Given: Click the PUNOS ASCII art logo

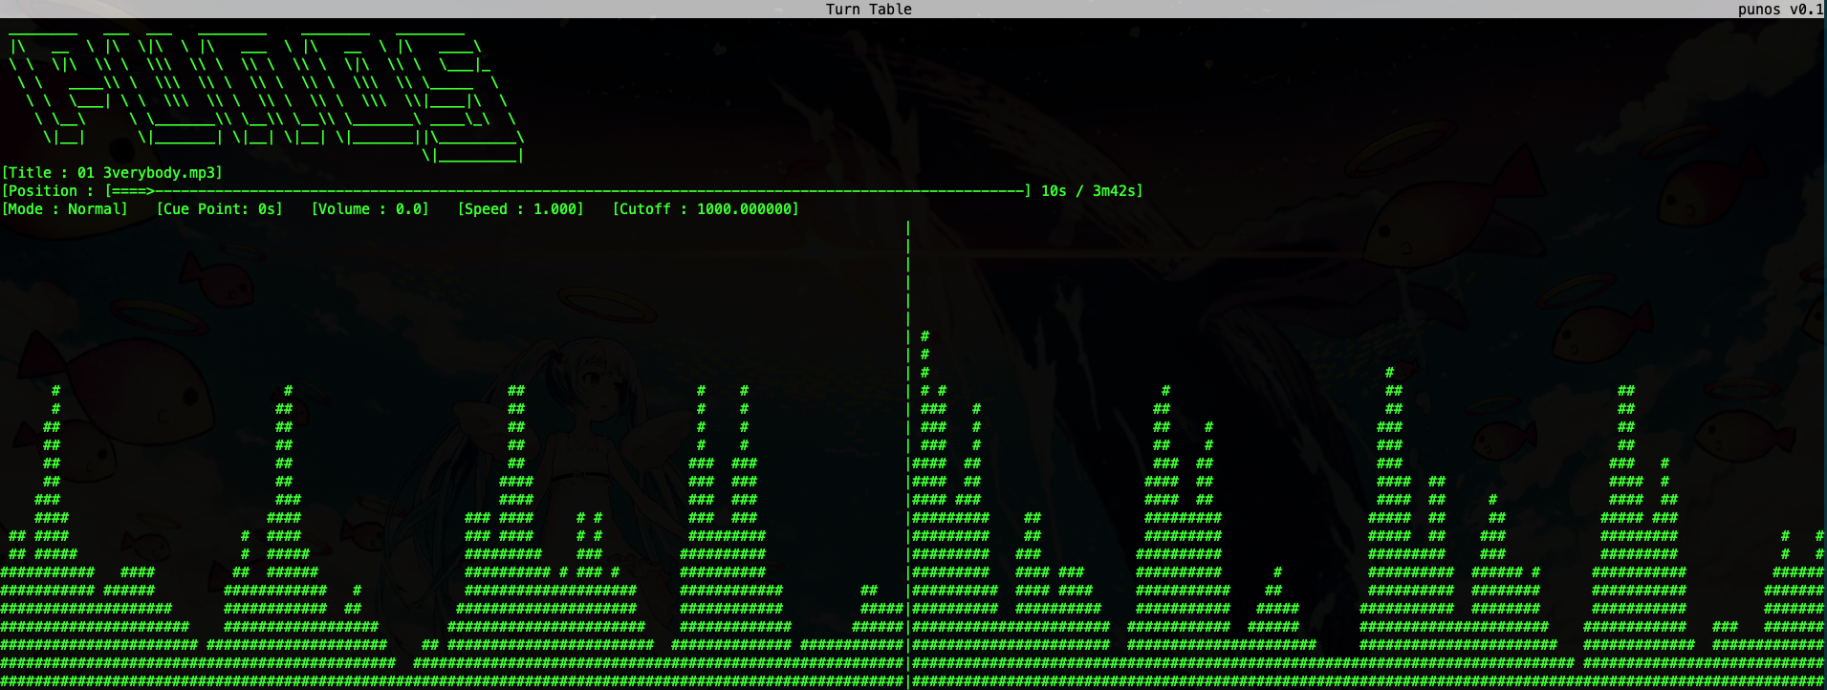Looking at the screenshot, I should 267,97.
